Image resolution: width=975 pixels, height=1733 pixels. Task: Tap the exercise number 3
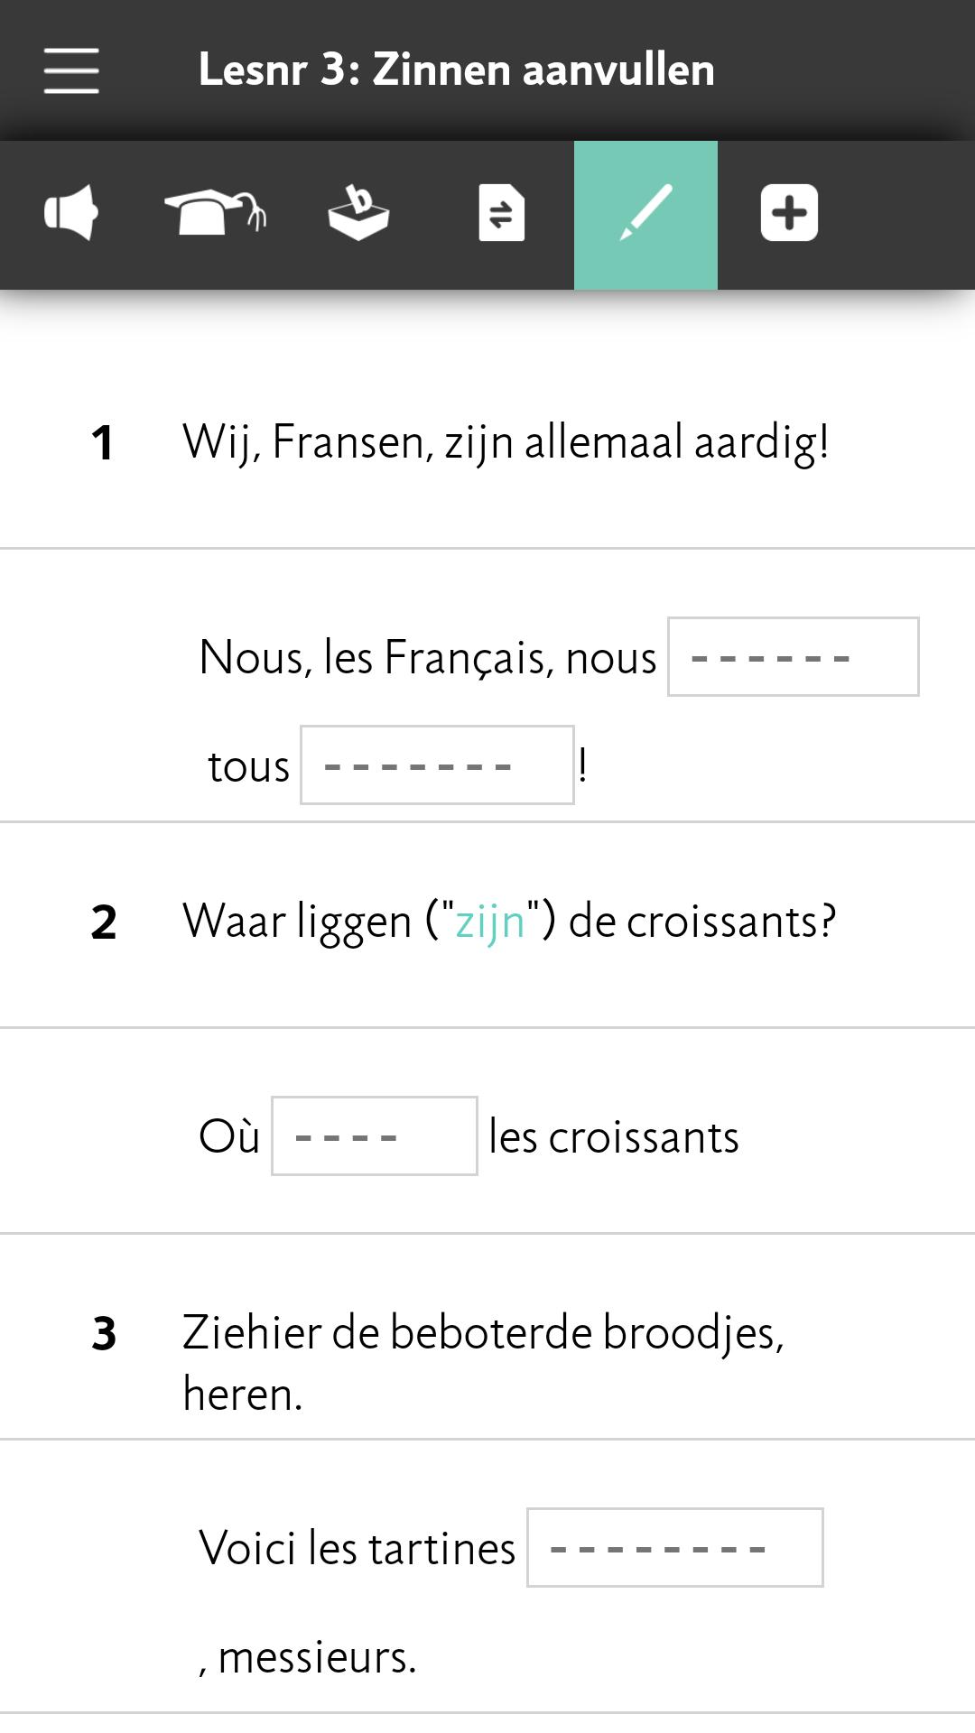104,1333
